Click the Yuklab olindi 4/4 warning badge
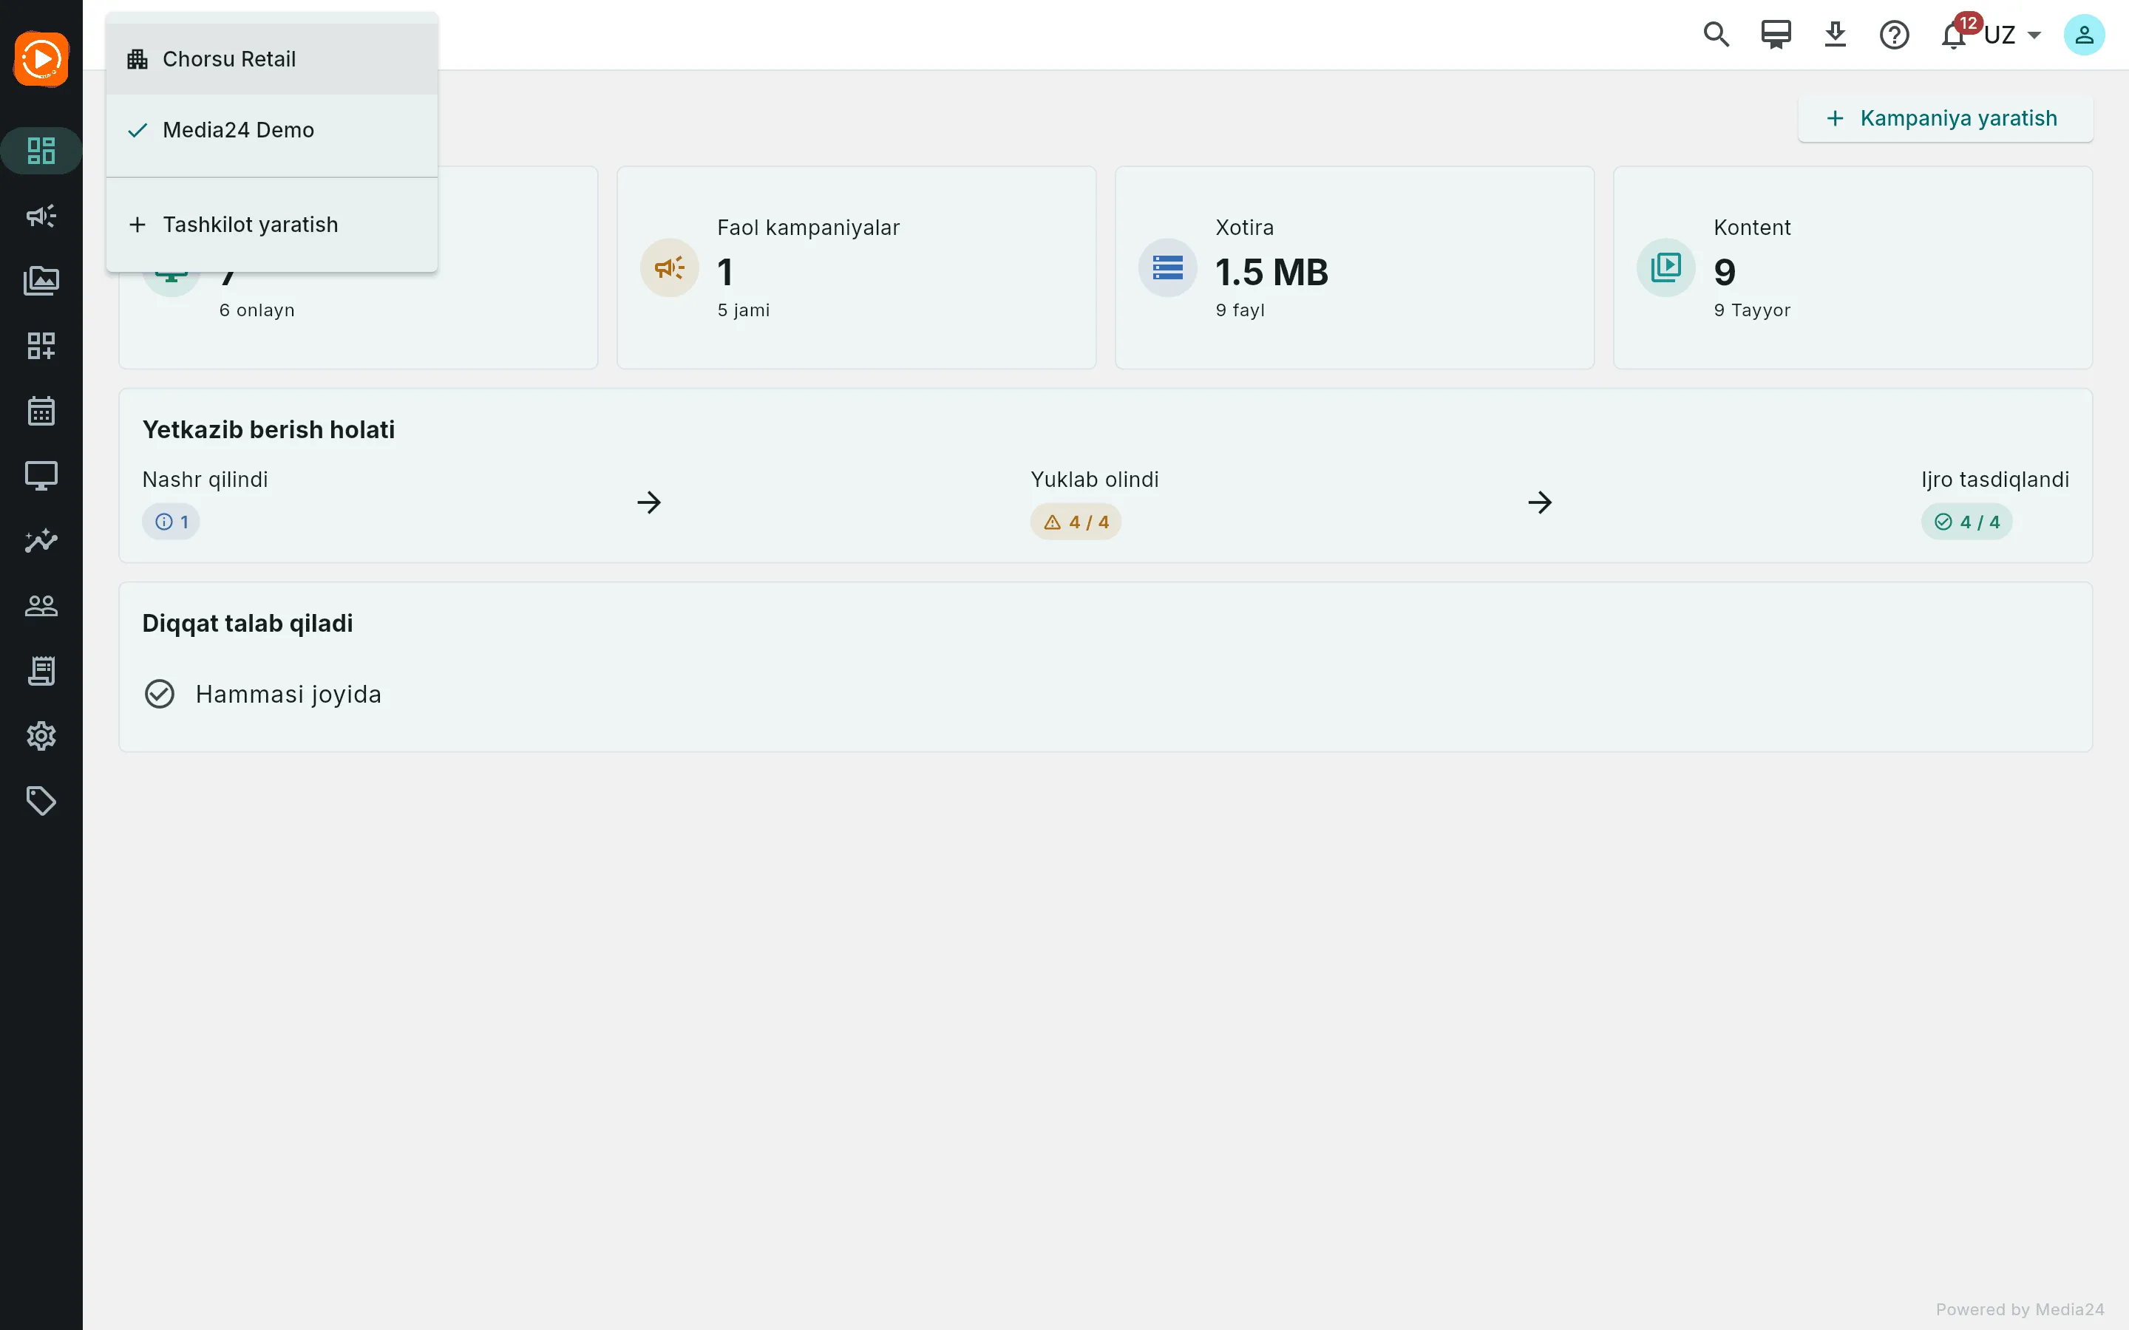The width and height of the screenshot is (2129, 1330). [x=1075, y=522]
